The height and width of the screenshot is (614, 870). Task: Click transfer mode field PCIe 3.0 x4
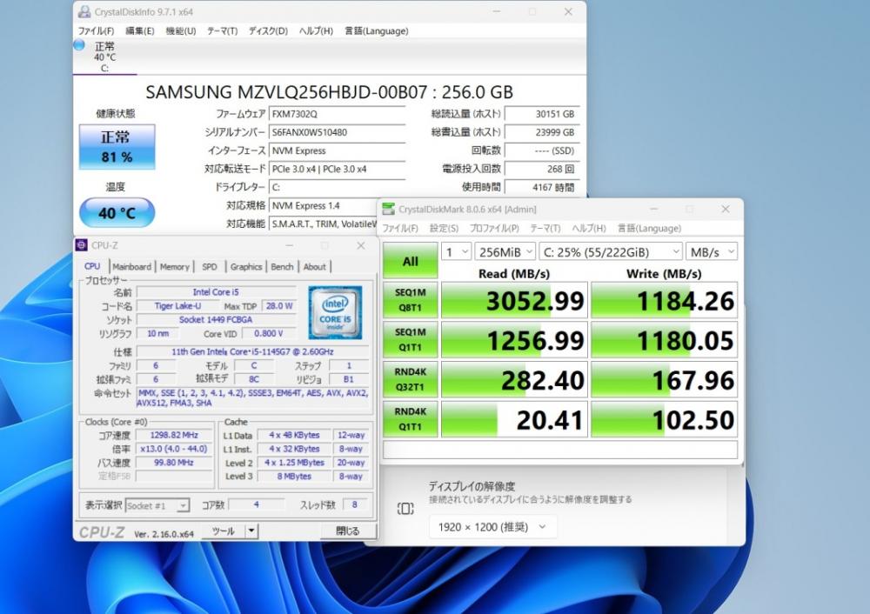338,169
